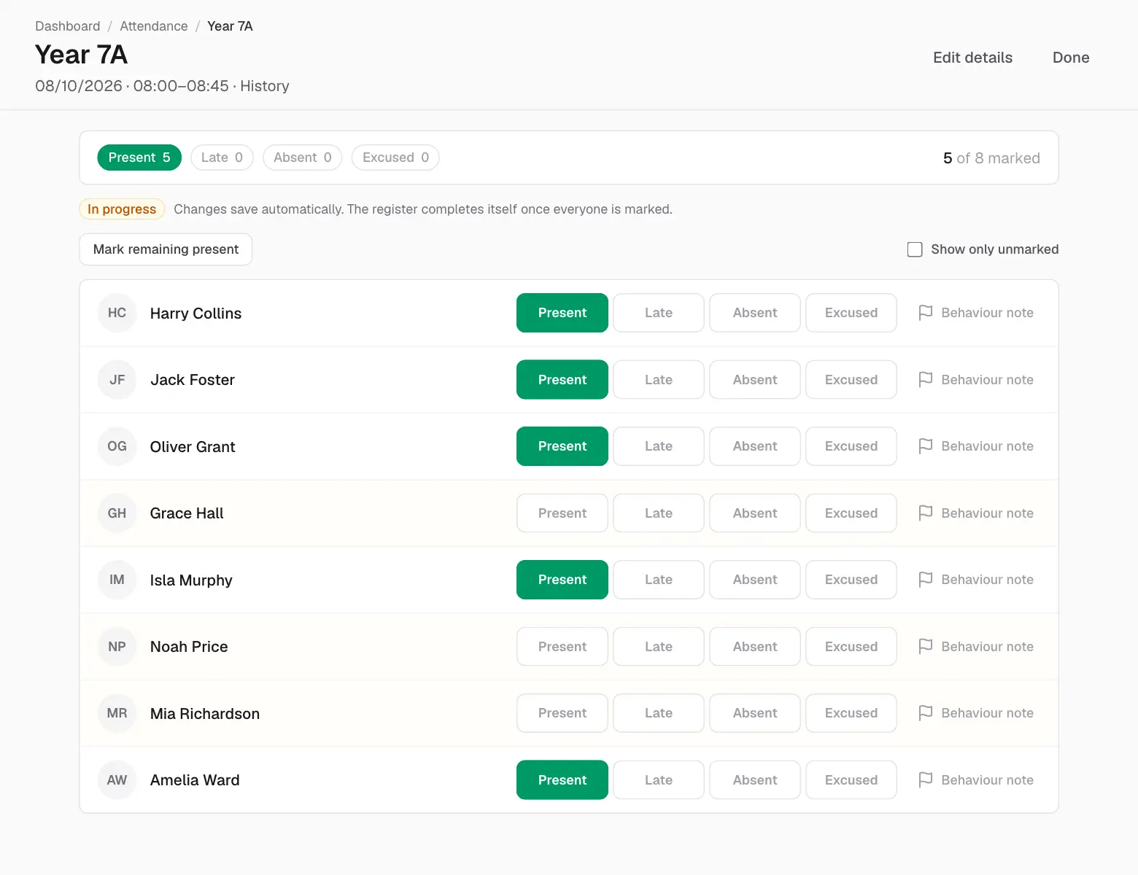Filter by the Absent 0 chip
Viewport: 1138px width, 875px height.
coord(303,157)
